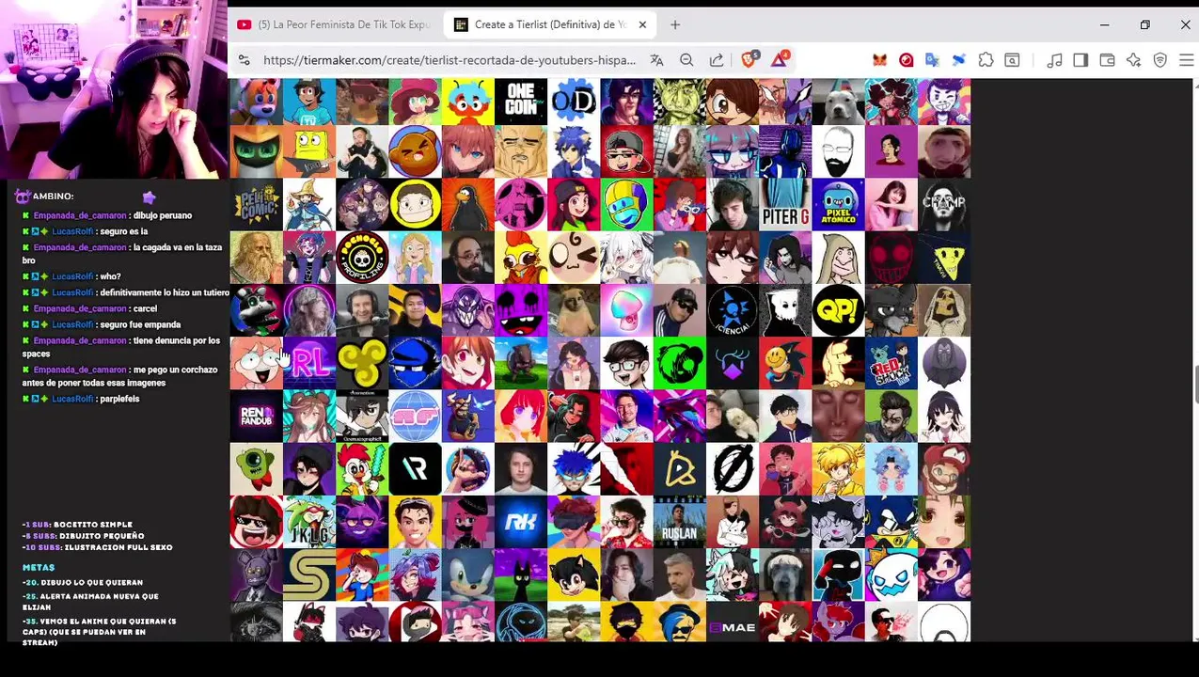Select the orange play-button logo thumbnail
This screenshot has width=1199, height=677.
tap(679, 468)
